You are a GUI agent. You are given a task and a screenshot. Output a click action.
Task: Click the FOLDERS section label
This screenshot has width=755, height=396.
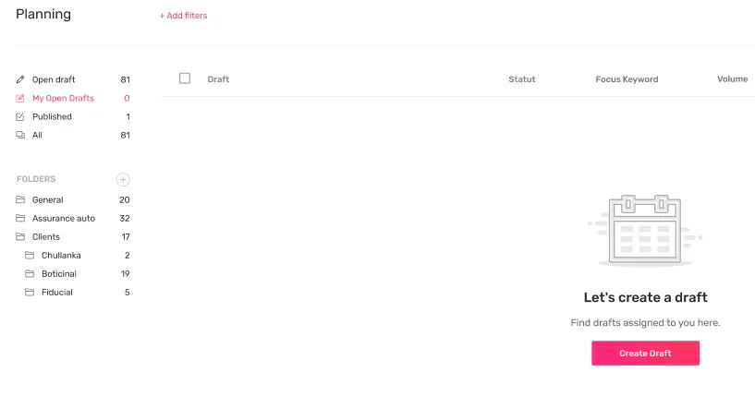[x=36, y=179]
